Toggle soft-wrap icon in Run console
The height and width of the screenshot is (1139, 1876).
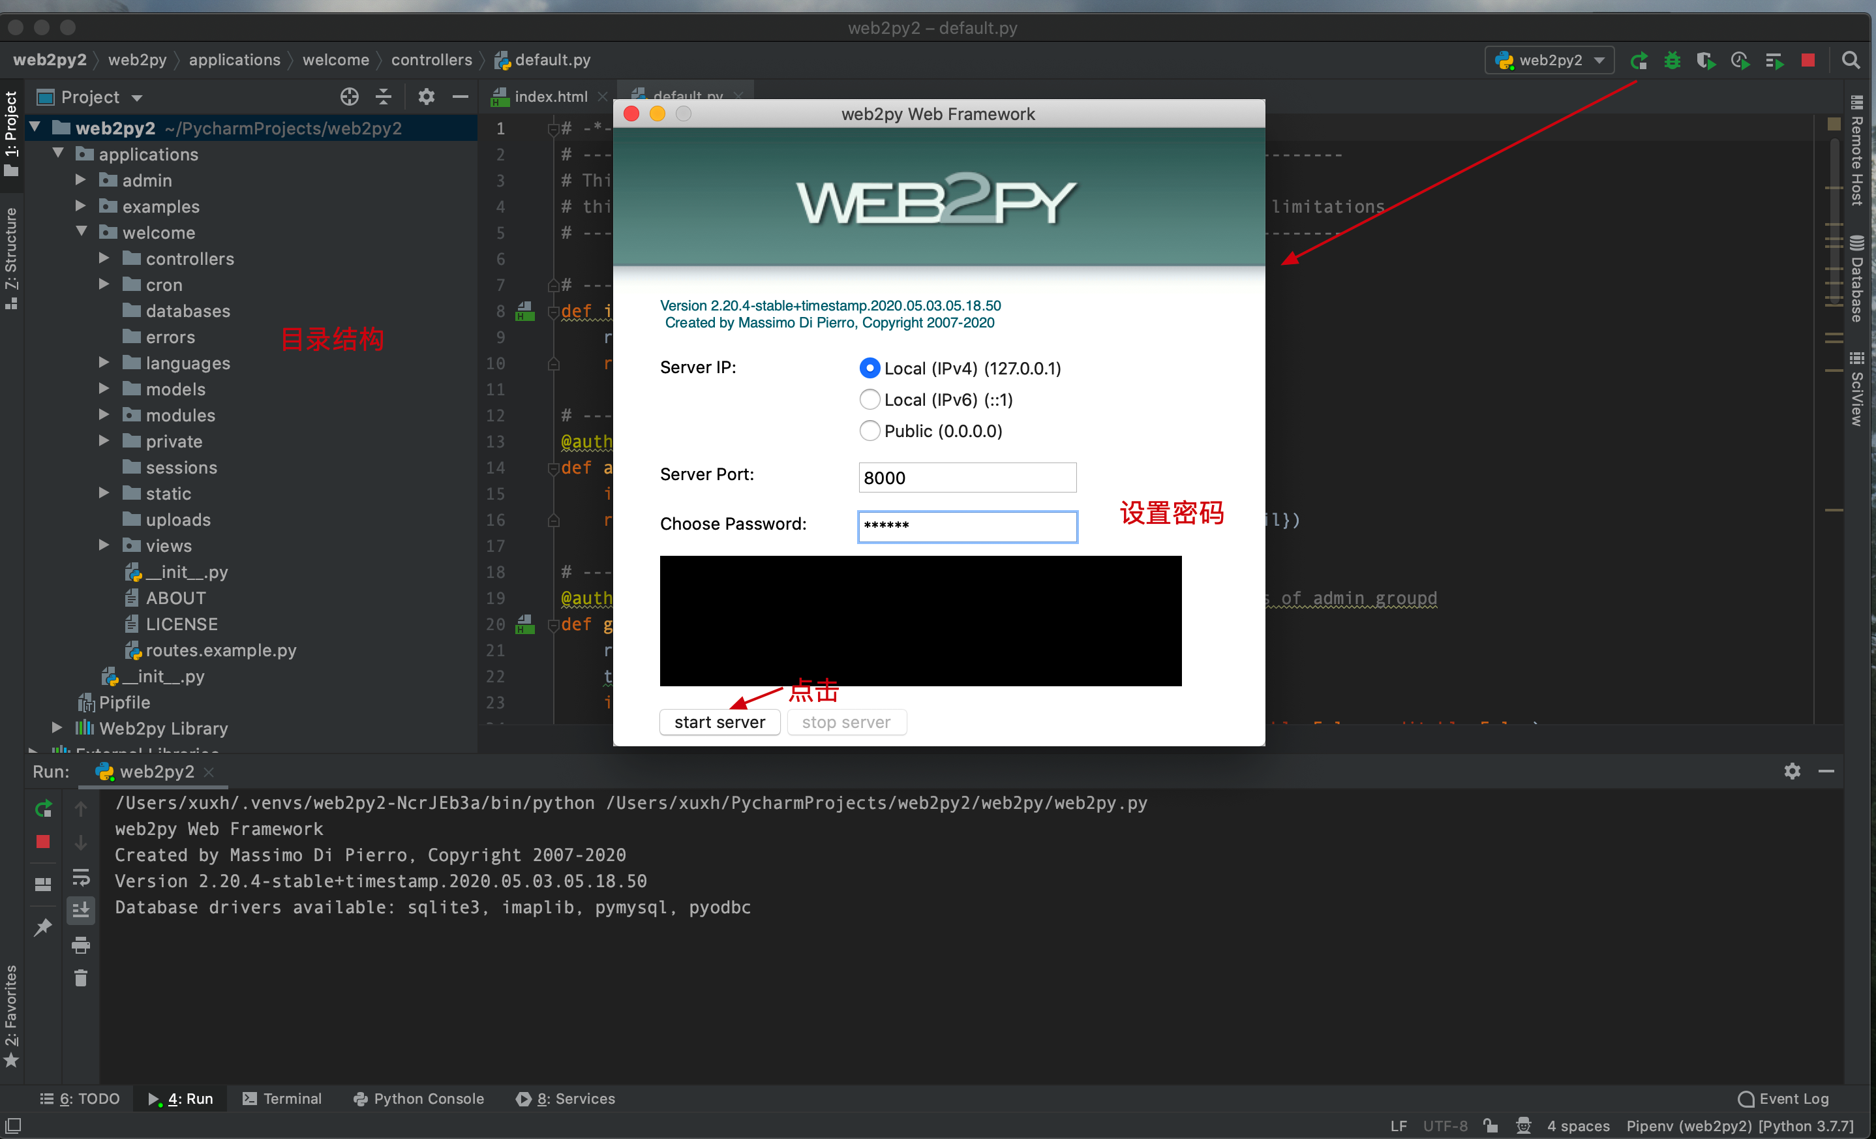click(81, 877)
